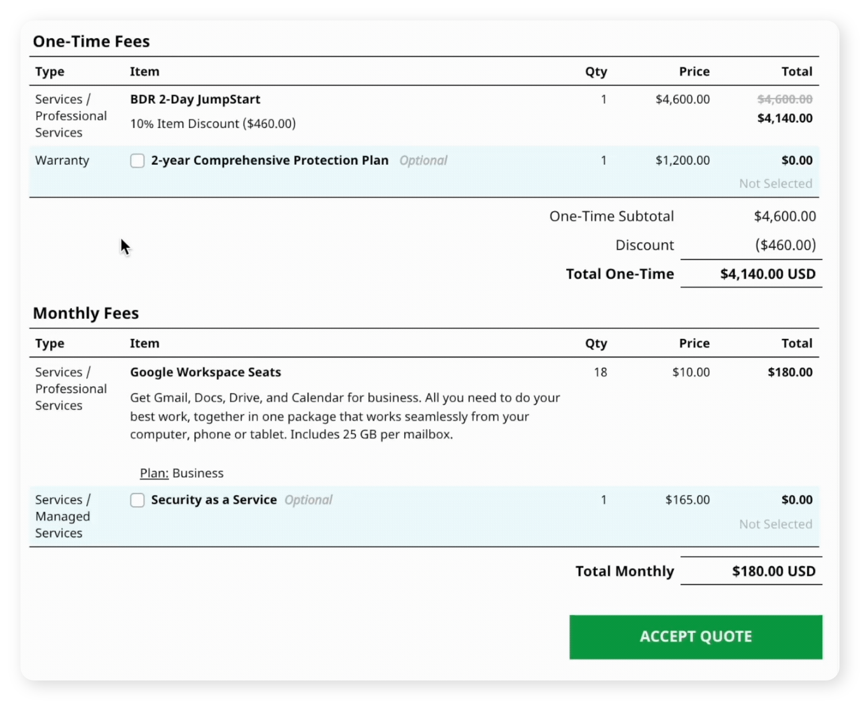
Task: Click the Discount amount ($460.00) in summary
Action: point(785,245)
